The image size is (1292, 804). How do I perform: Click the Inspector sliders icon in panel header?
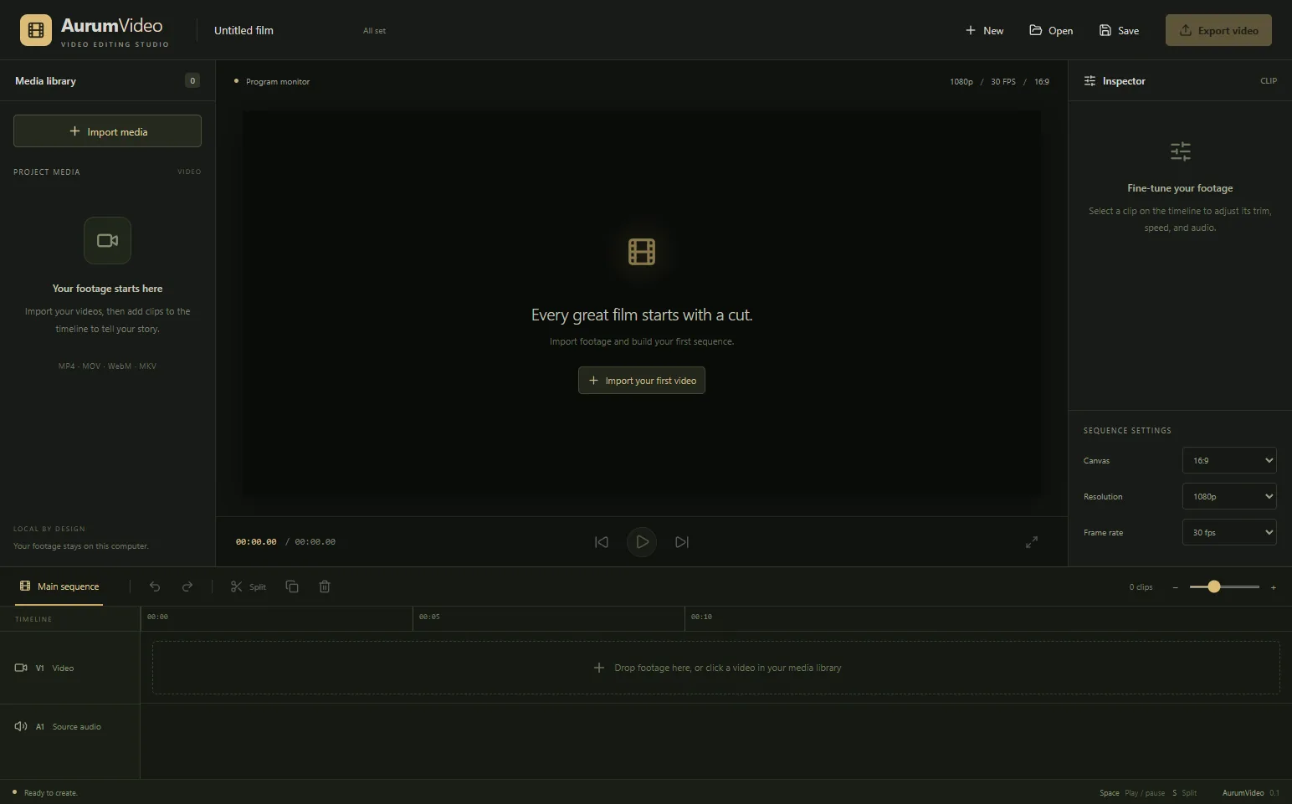pos(1089,81)
